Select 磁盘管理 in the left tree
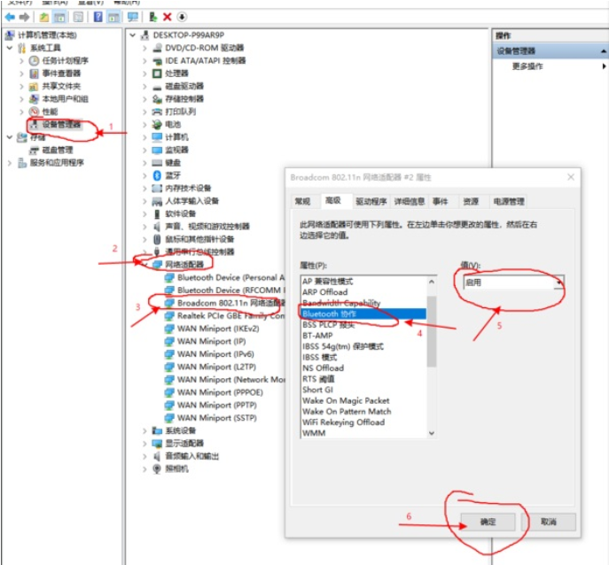 (58, 150)
